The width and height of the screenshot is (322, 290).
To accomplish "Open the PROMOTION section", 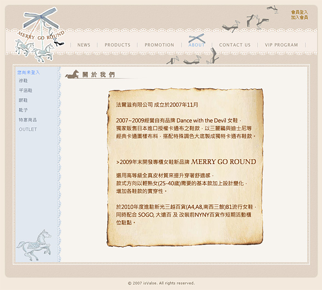I will click(x=159, y=45).
